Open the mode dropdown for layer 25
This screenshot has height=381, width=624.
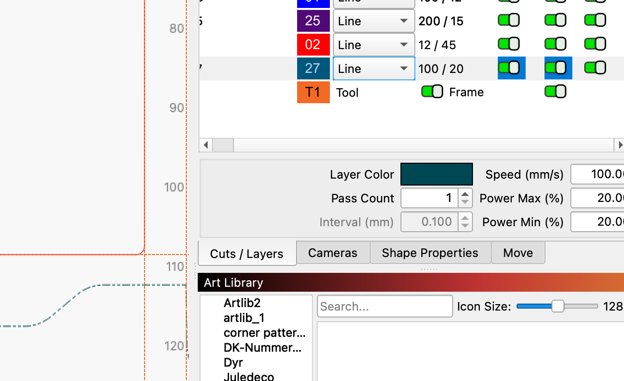point(374,21)
